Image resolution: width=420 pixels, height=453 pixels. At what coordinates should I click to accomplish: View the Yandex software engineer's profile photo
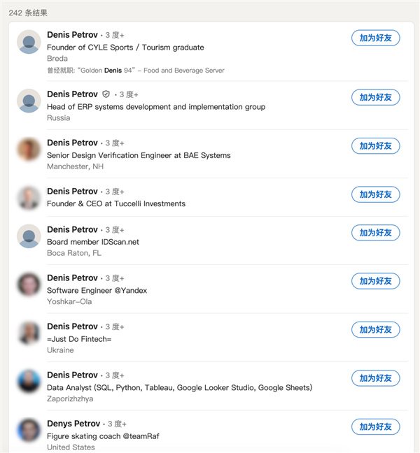tap(29, 285)
